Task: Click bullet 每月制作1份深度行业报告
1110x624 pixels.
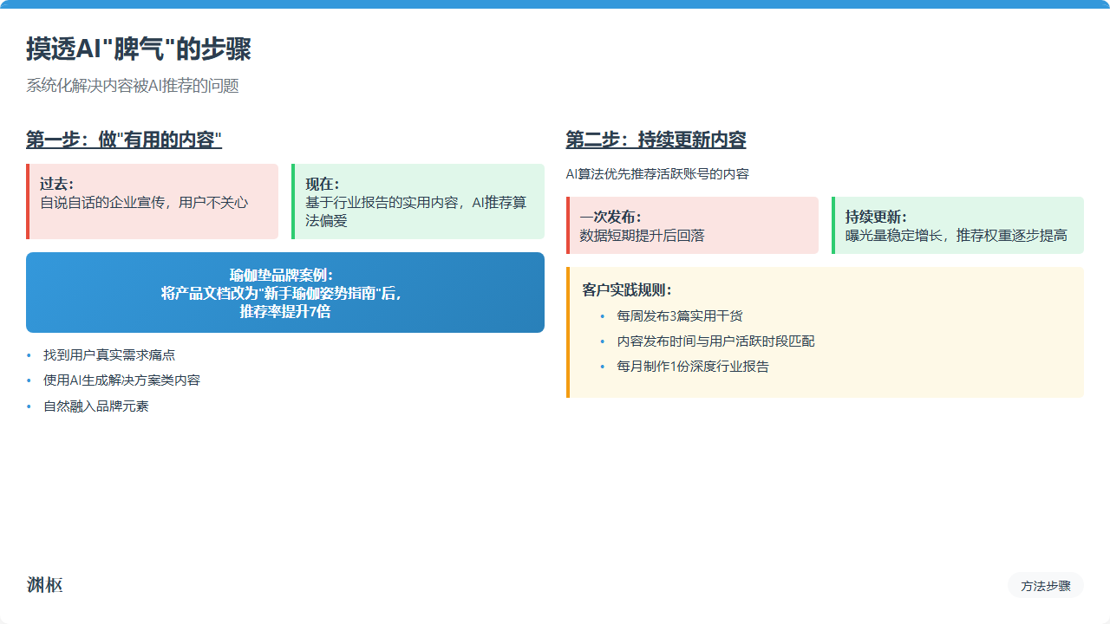Action: coord(693,367)
